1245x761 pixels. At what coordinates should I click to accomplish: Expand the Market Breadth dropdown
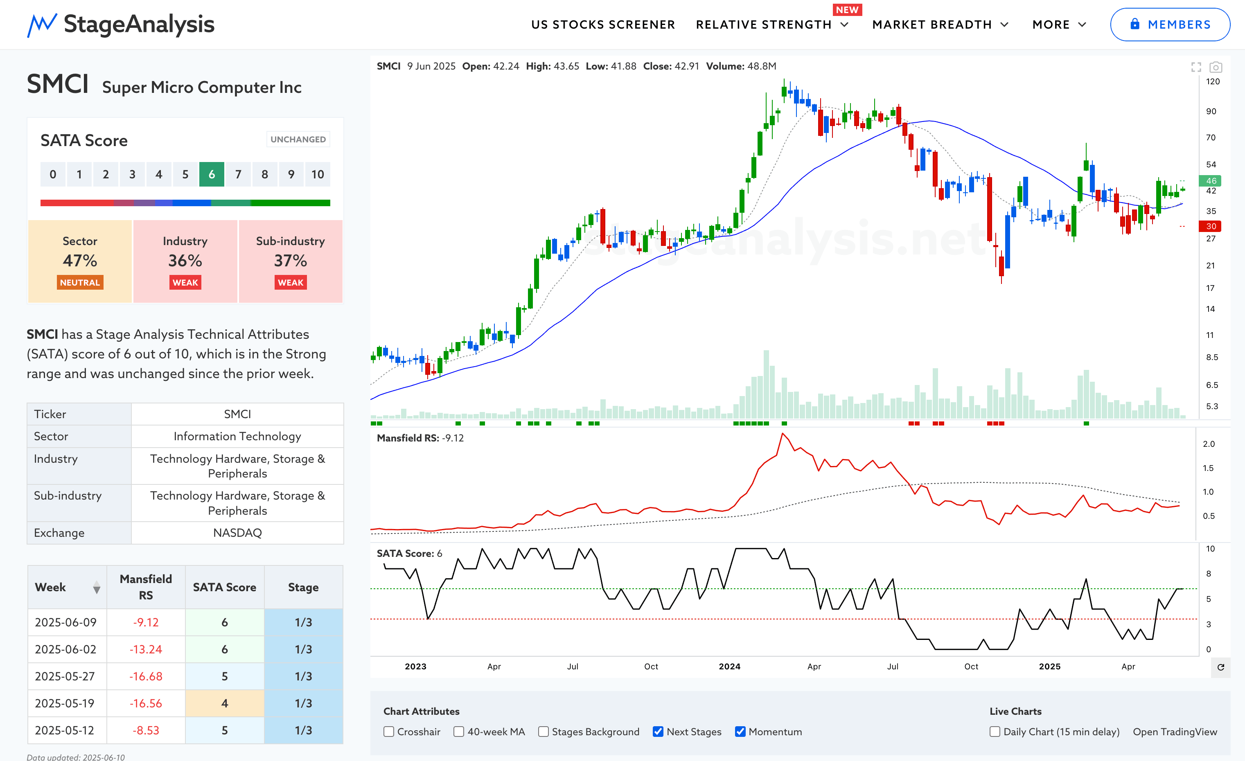tap(940, 25)
